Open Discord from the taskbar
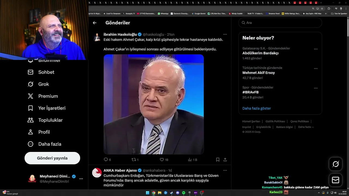Screen dimensions: 349x196 coord(177,193)
